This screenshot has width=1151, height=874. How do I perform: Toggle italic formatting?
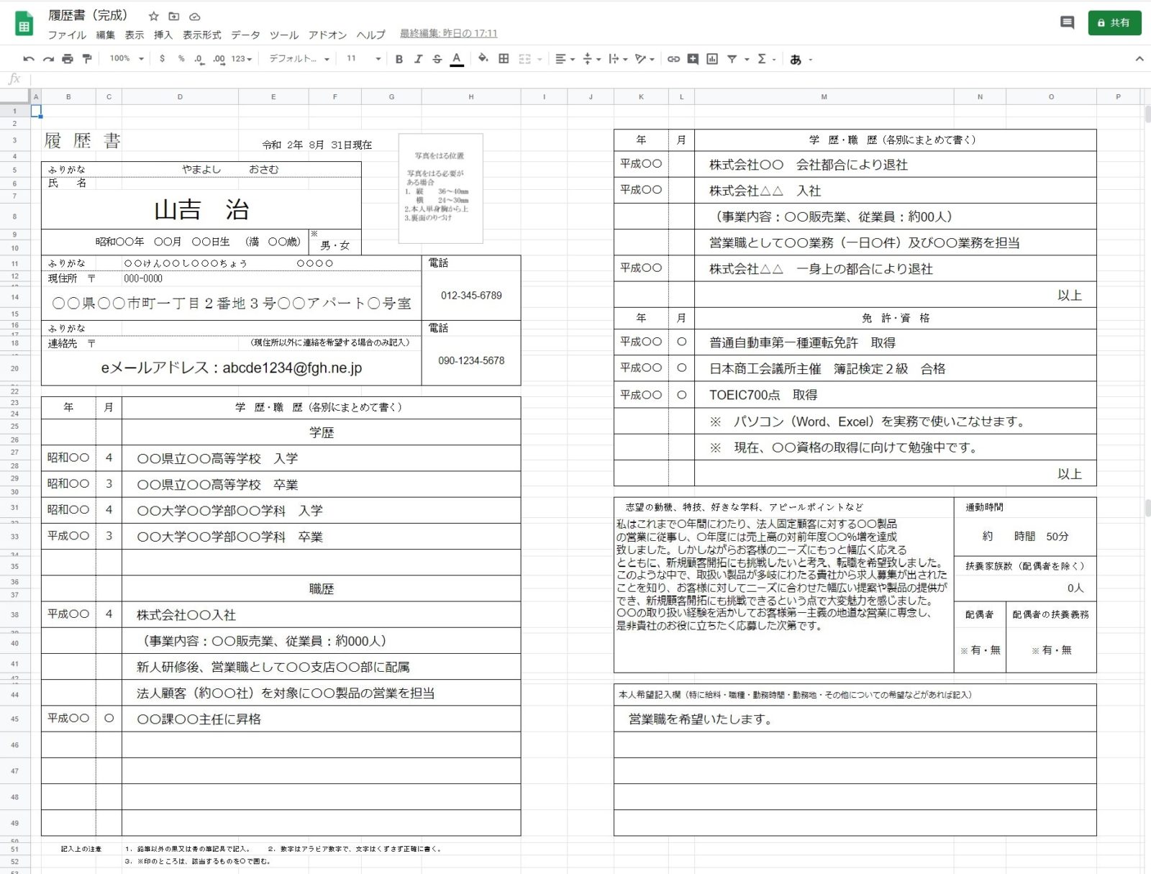pos(418,59)
